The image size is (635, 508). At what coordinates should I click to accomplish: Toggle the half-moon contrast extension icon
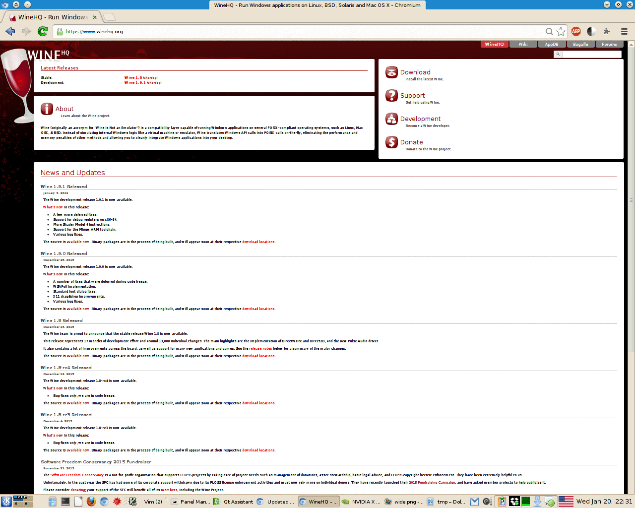591,31
